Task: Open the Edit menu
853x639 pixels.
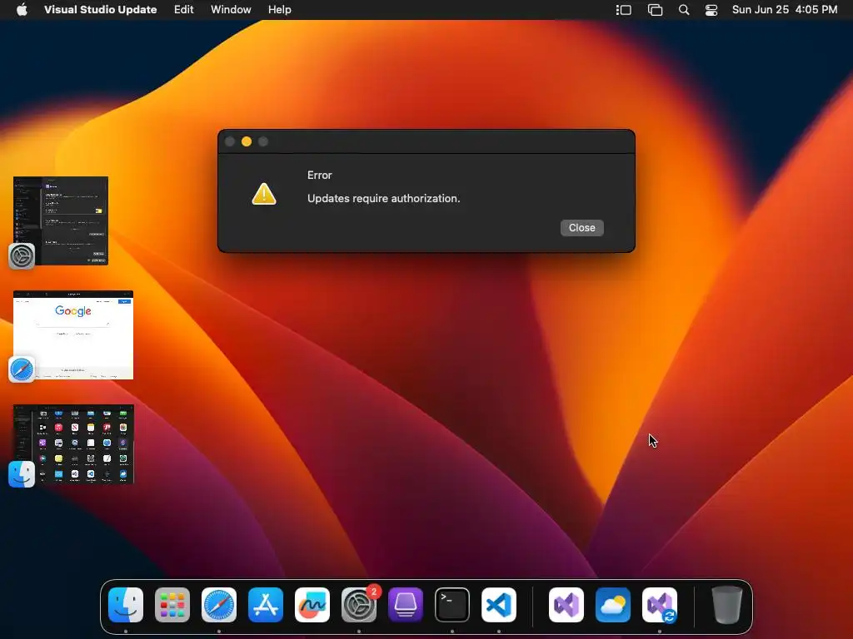Action: pos(183,9)
